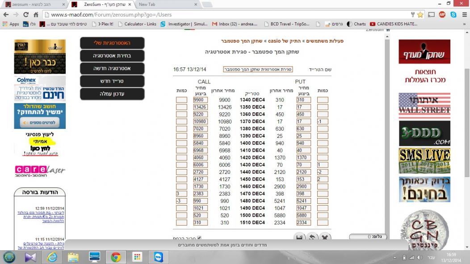Open 'האסטרטגיות שלי' menu button

click(112, 43)
